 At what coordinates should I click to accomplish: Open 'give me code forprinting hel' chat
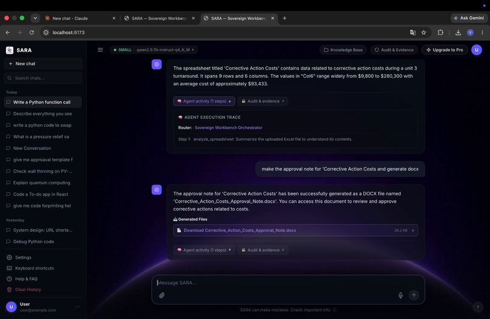(43, 206)
